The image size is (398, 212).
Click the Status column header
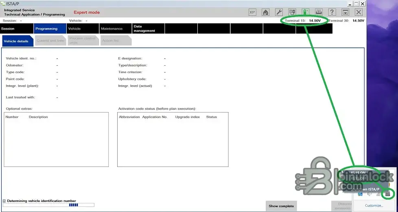212,117
